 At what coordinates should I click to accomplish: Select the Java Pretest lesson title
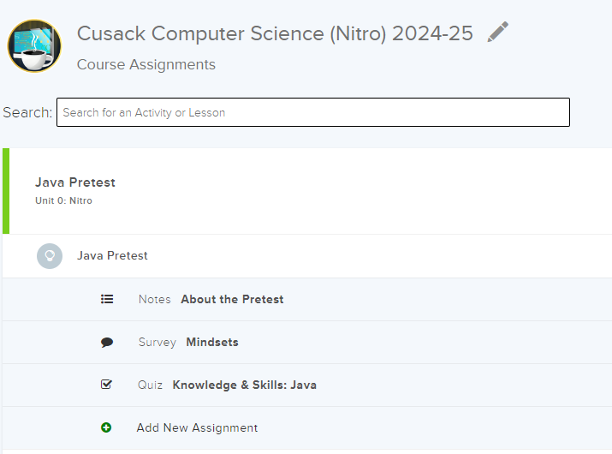pyautogui.click(x=112, y=256)
